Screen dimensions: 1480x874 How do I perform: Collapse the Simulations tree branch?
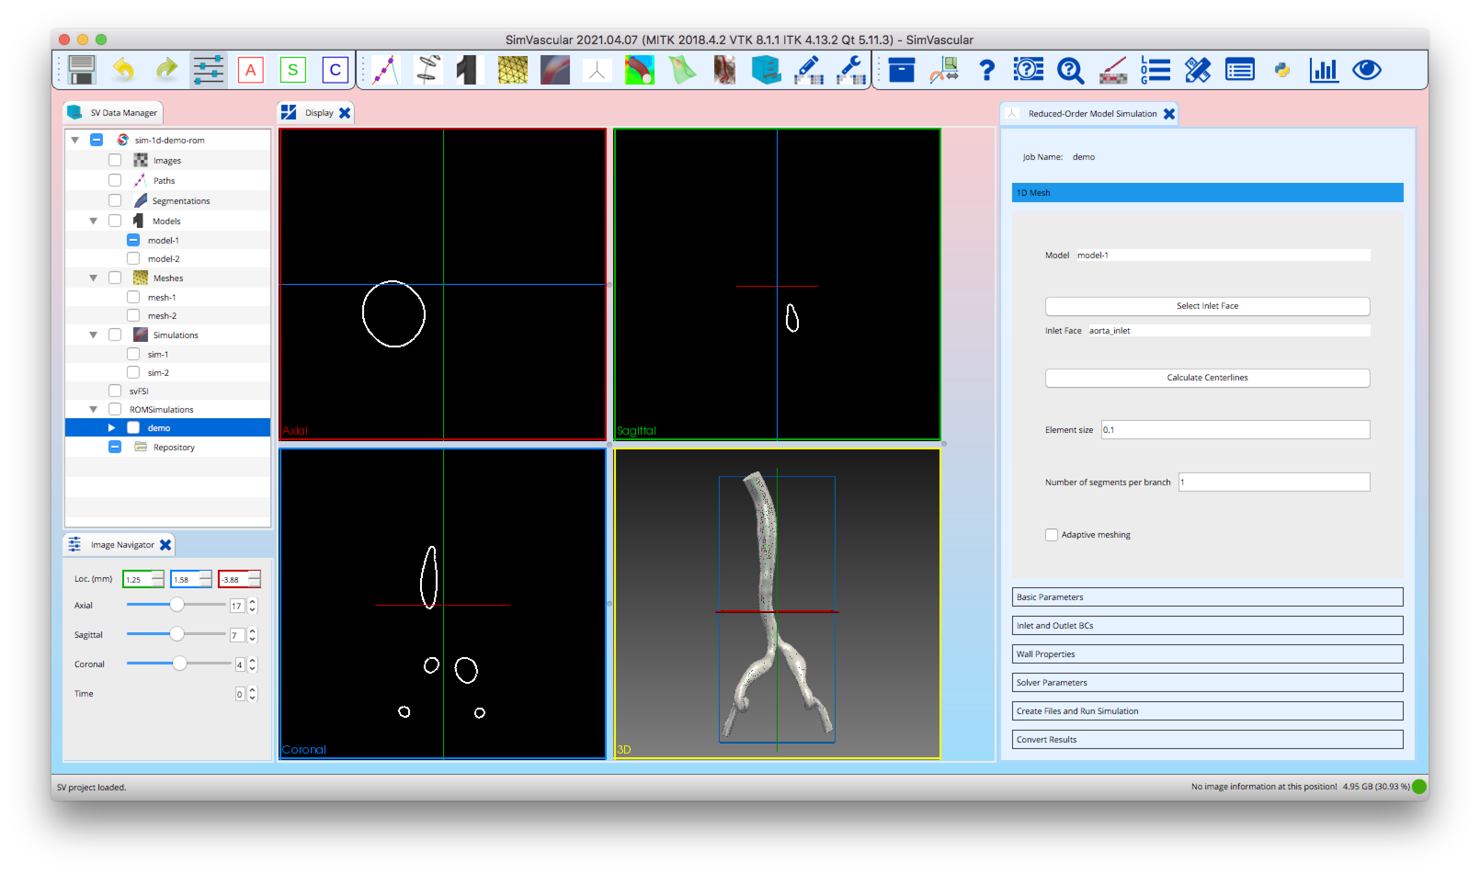93,335
